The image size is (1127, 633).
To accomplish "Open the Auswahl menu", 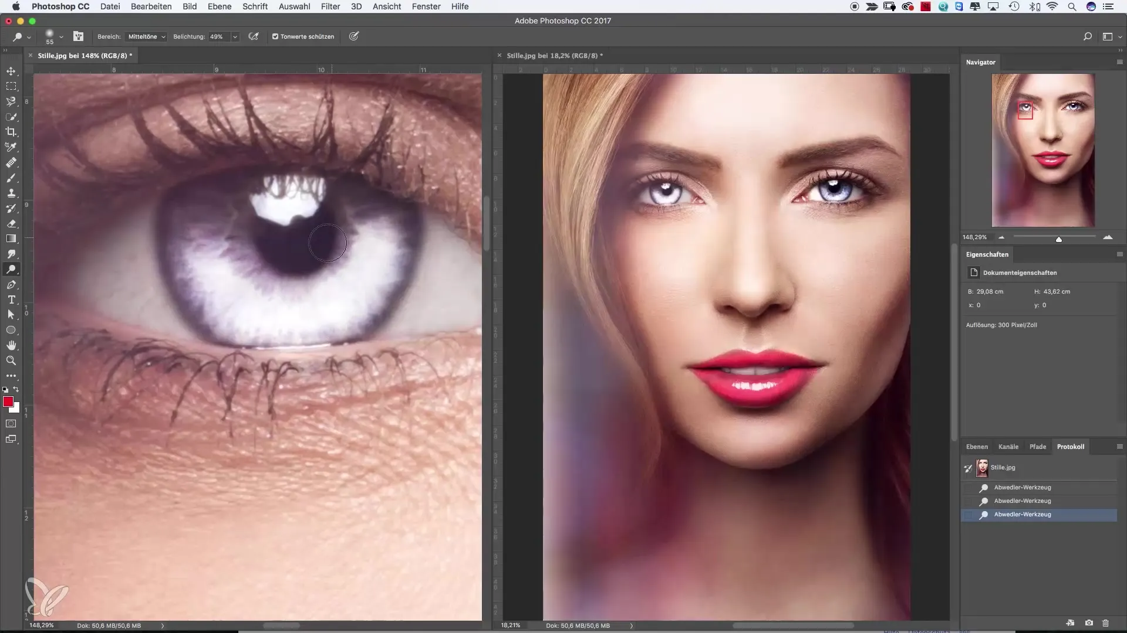I will click(294, 6).
